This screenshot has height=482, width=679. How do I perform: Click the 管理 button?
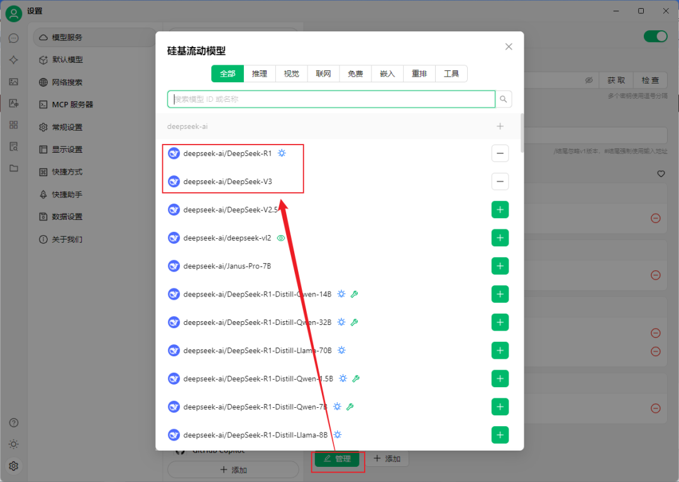[x=337, y=459]
